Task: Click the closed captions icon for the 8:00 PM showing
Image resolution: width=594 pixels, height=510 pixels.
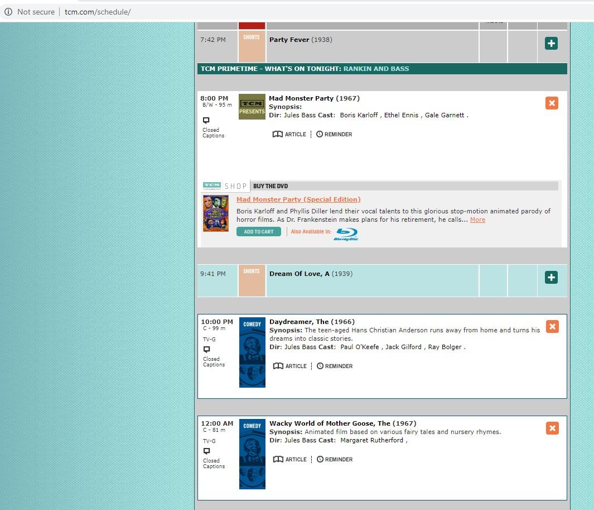Action: [x=206, y=120]
